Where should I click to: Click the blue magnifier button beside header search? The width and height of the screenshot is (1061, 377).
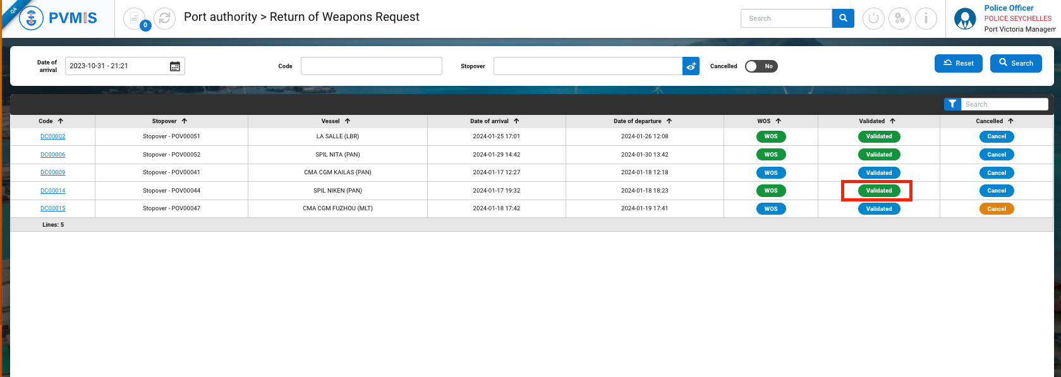[843, 18]
